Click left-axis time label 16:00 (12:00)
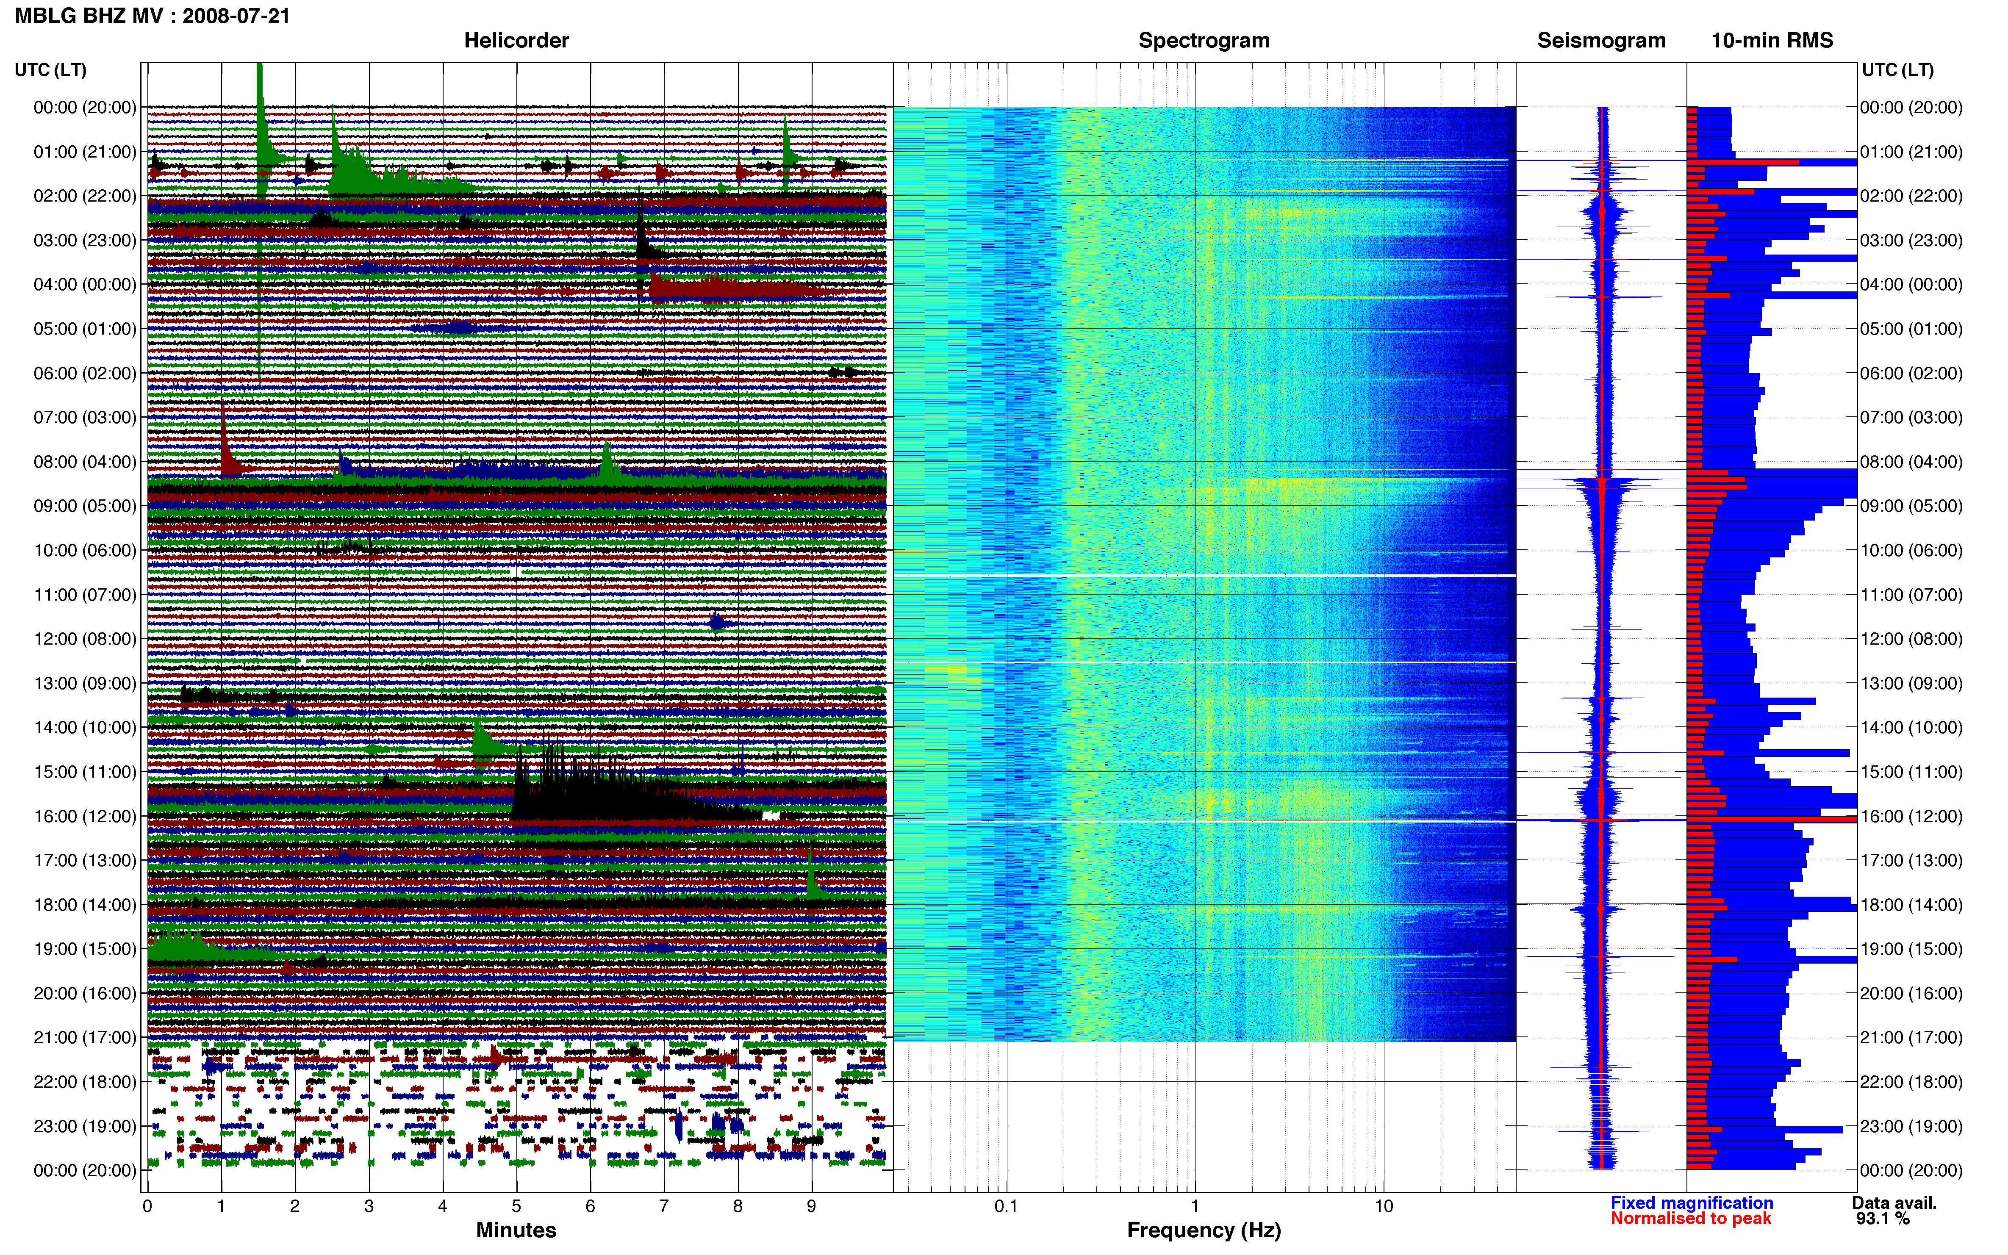 (x=85, y=816)
